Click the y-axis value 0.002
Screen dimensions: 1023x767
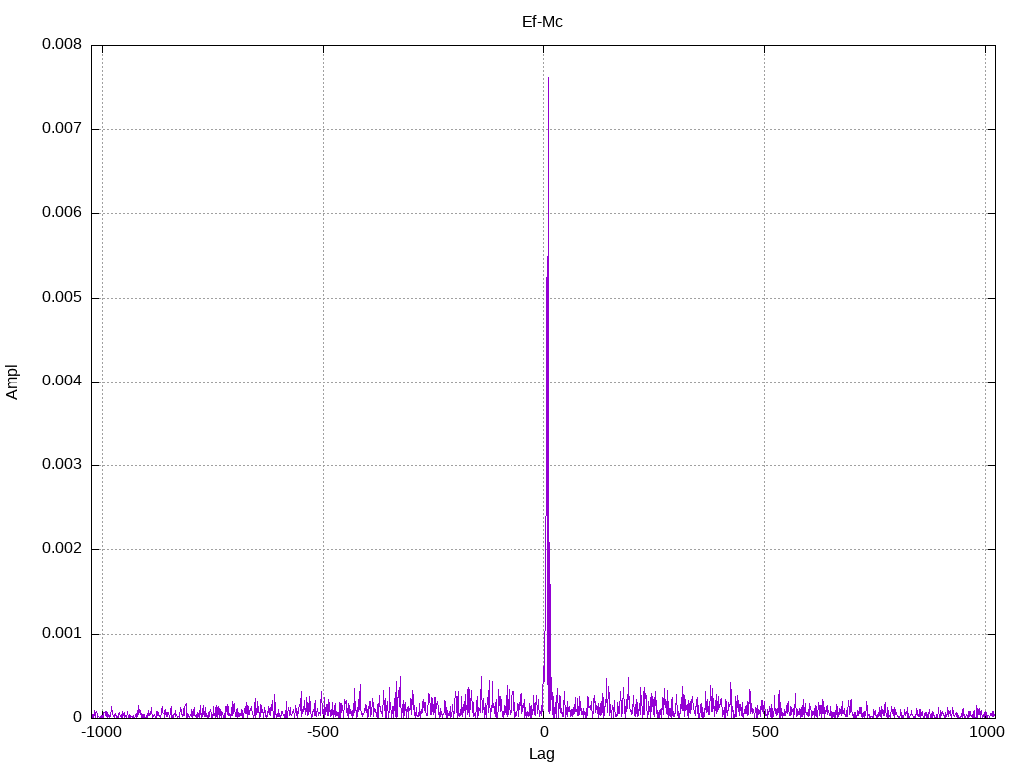62,548
